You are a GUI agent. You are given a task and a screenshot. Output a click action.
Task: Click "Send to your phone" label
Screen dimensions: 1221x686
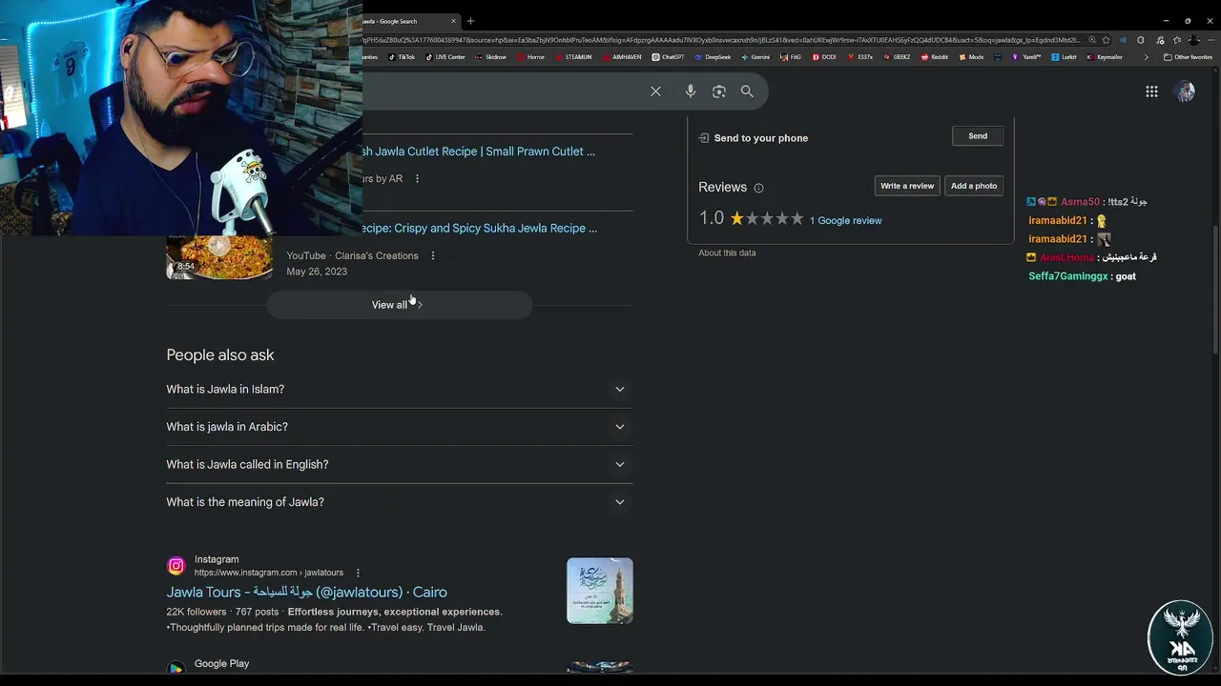click(x=760, y=138)
